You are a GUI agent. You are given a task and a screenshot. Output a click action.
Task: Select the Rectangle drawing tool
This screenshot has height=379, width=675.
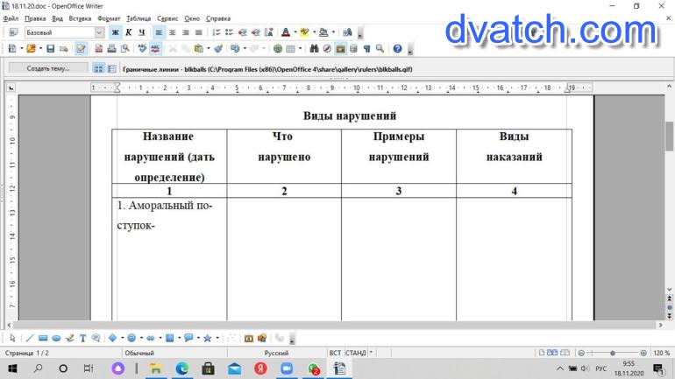point(43,337)
